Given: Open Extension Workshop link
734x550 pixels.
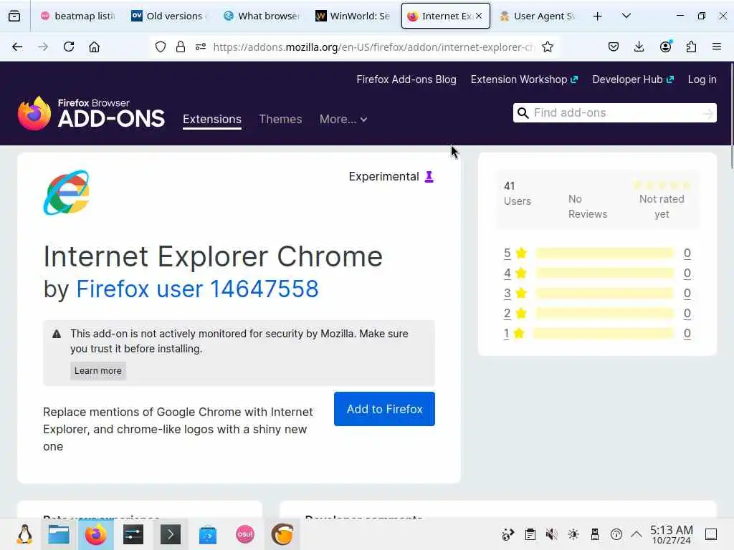Looking at the screenshot, I should point(524,79).
